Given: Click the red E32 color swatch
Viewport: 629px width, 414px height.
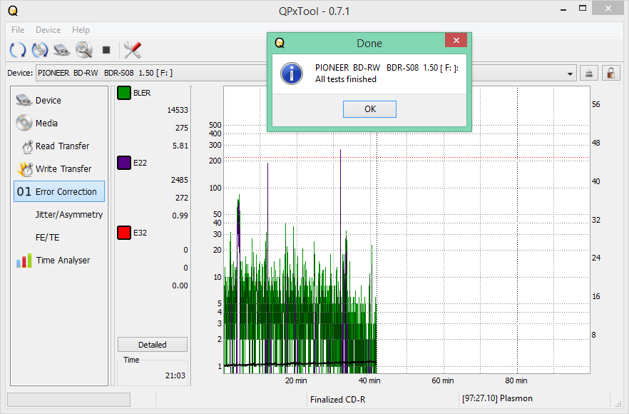Looking at the screenshot, I should coord(124,233).
